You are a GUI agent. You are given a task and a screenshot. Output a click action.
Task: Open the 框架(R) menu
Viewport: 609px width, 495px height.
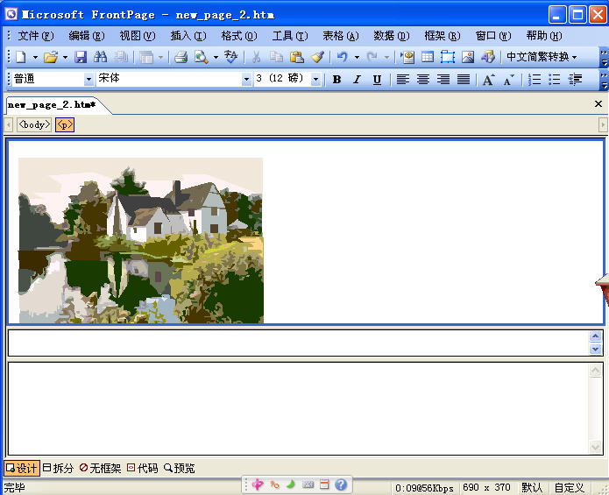(443, 36)
